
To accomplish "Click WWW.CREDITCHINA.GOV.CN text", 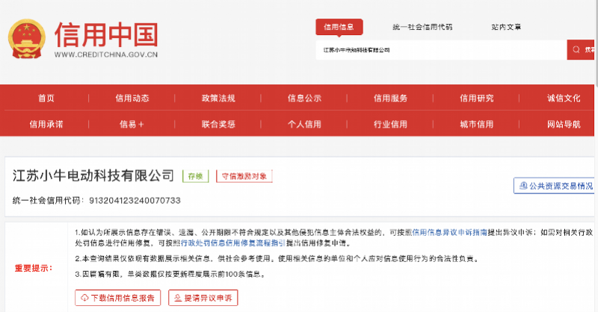I will [106, 54].
